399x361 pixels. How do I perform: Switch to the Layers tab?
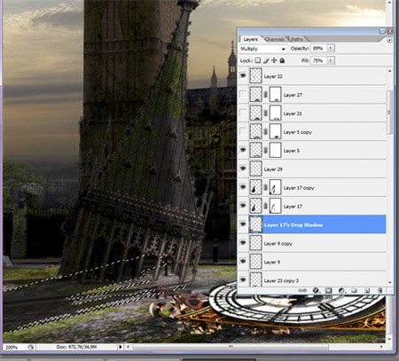[250, 39]
